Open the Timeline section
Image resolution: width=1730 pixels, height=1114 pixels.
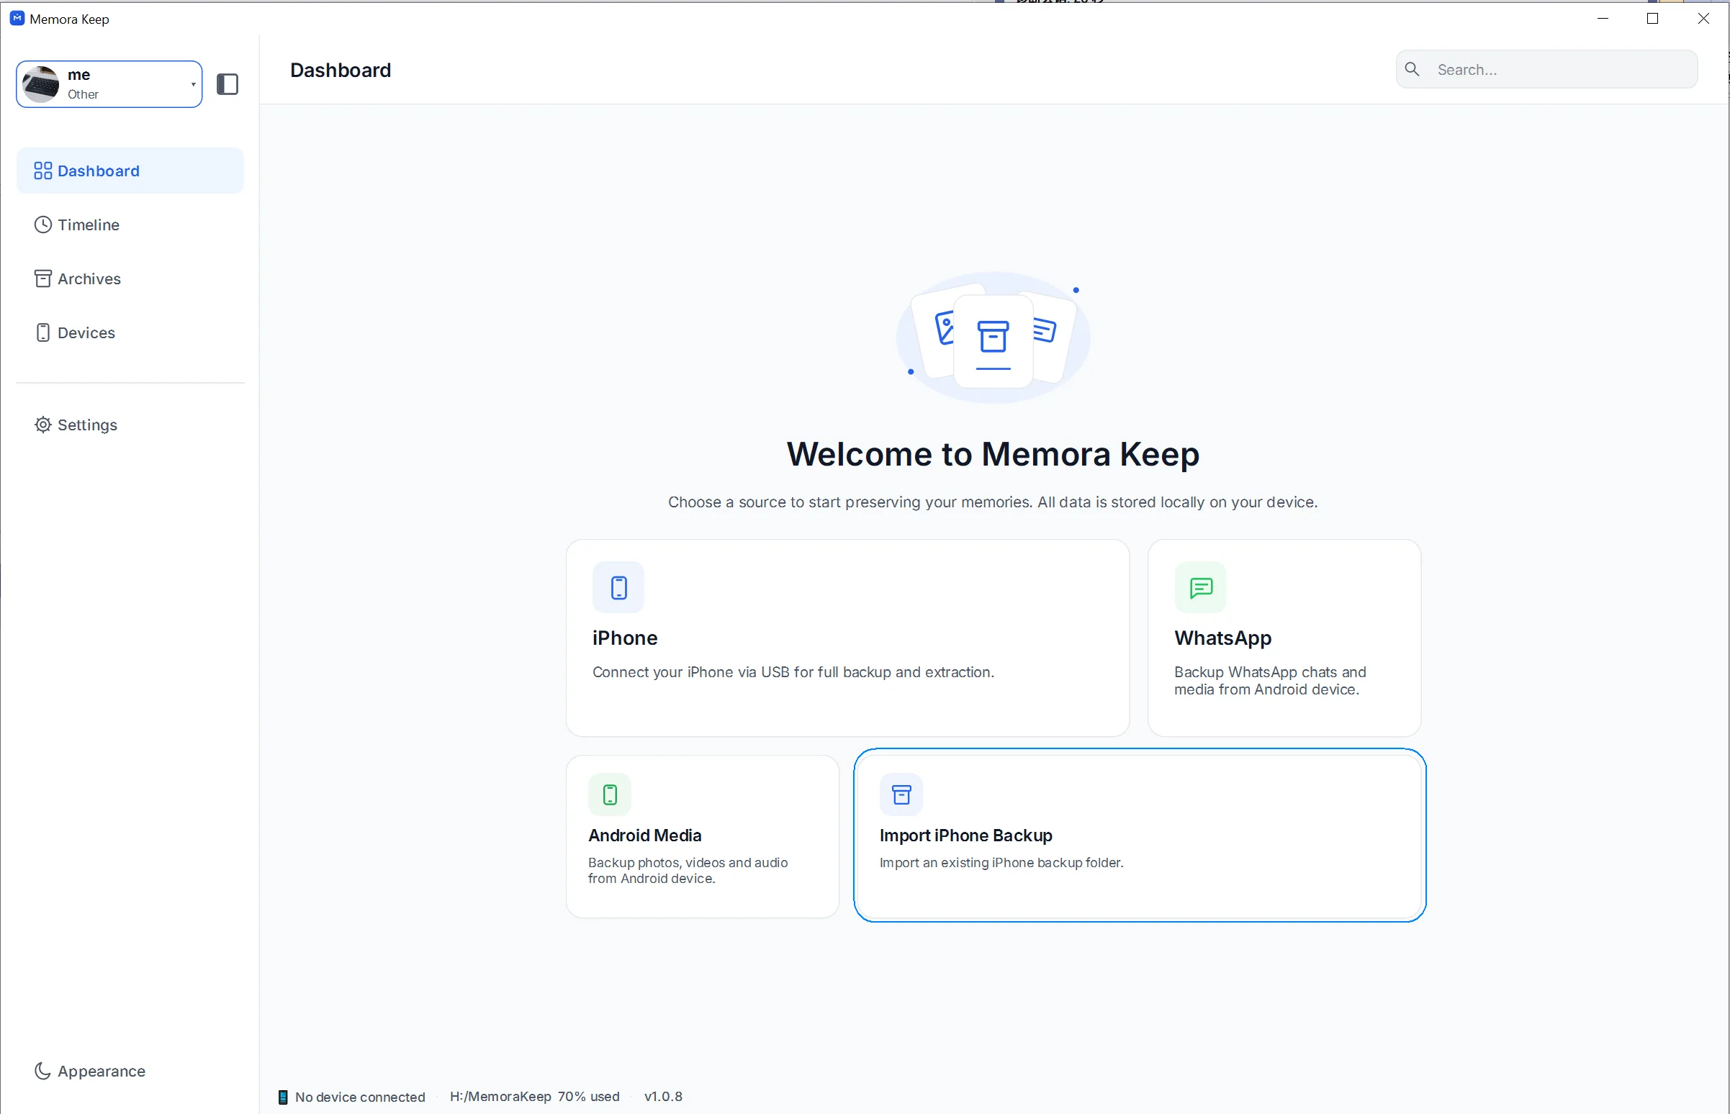tap(130, 225)
